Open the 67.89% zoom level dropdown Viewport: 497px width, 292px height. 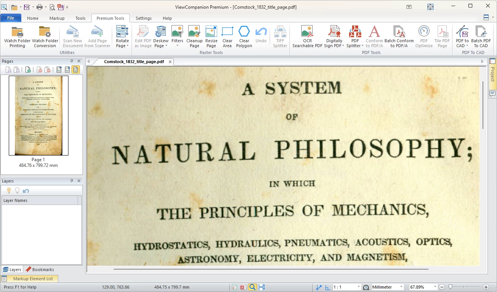tap(435, 287)
